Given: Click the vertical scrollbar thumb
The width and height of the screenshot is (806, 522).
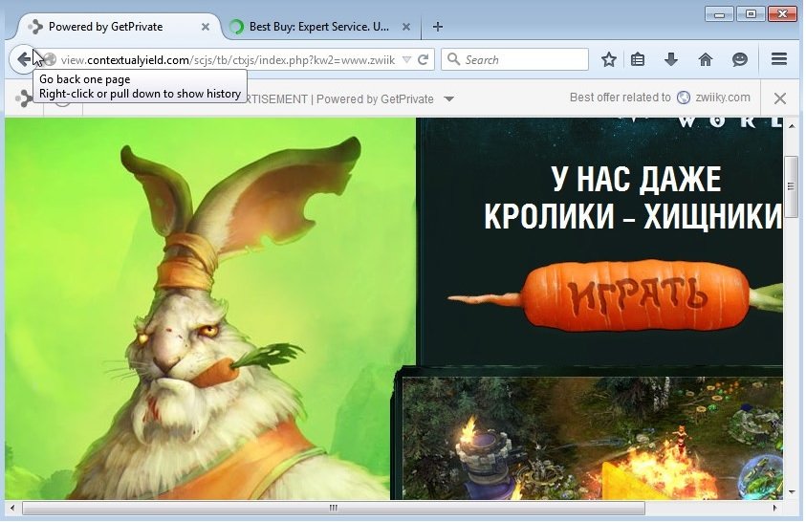Looking at the screenshot, I should tap(791, 186).
